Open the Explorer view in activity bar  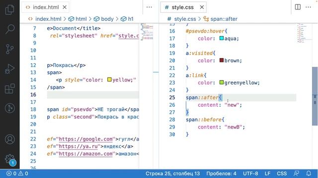pyautogui.click(x=9, y=10)
